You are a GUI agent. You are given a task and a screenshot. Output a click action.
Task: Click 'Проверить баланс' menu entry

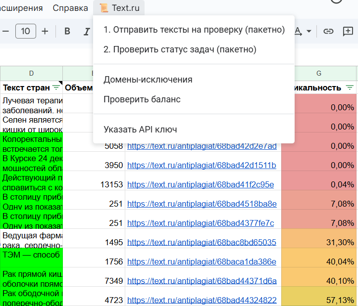click(x=194, y=99)
